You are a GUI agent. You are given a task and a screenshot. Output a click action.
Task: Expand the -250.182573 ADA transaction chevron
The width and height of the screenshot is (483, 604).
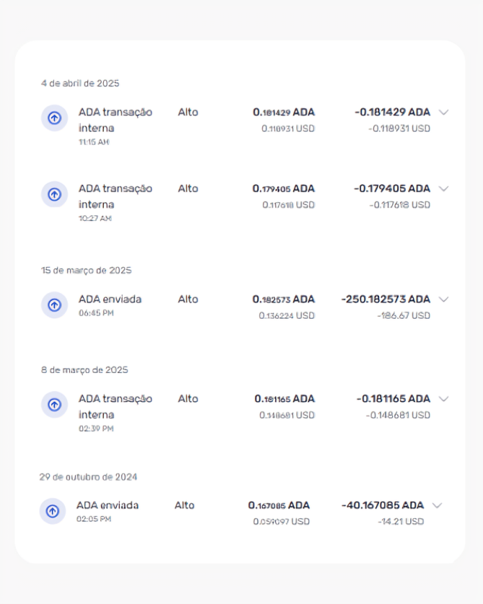(444, 299)
